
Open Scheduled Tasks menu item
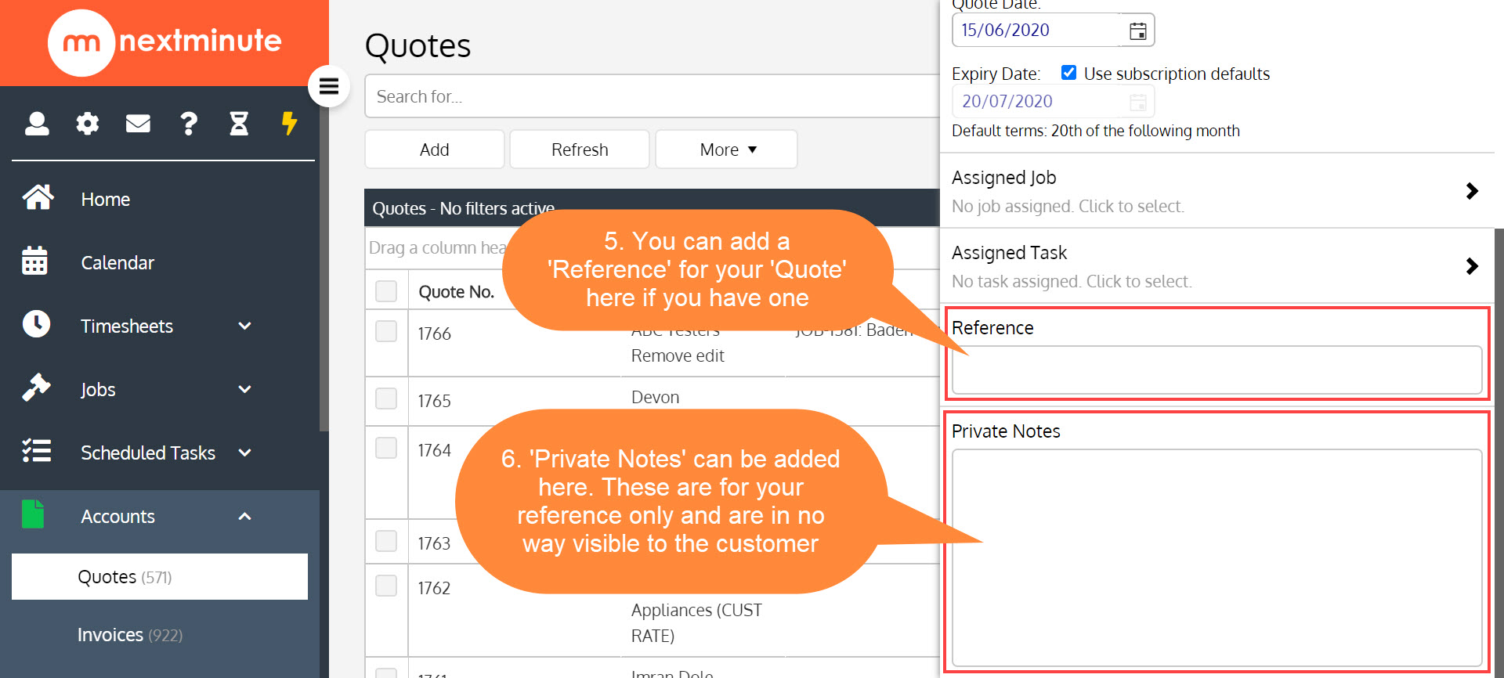[x=148, y=453]
